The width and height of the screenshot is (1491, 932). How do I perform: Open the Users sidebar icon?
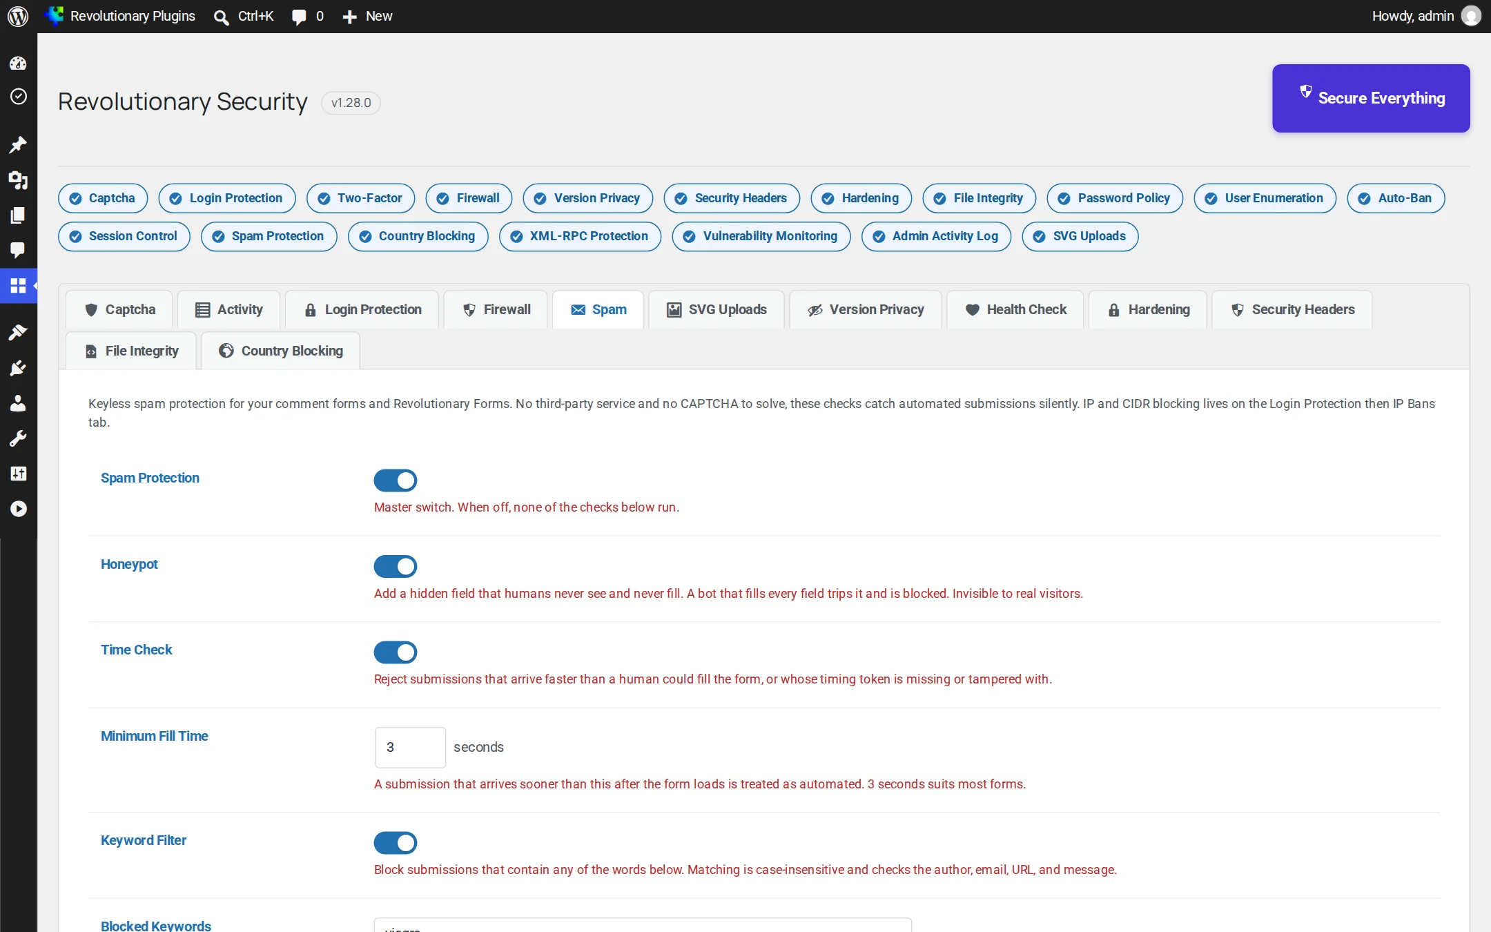click(x=18, y=403)
